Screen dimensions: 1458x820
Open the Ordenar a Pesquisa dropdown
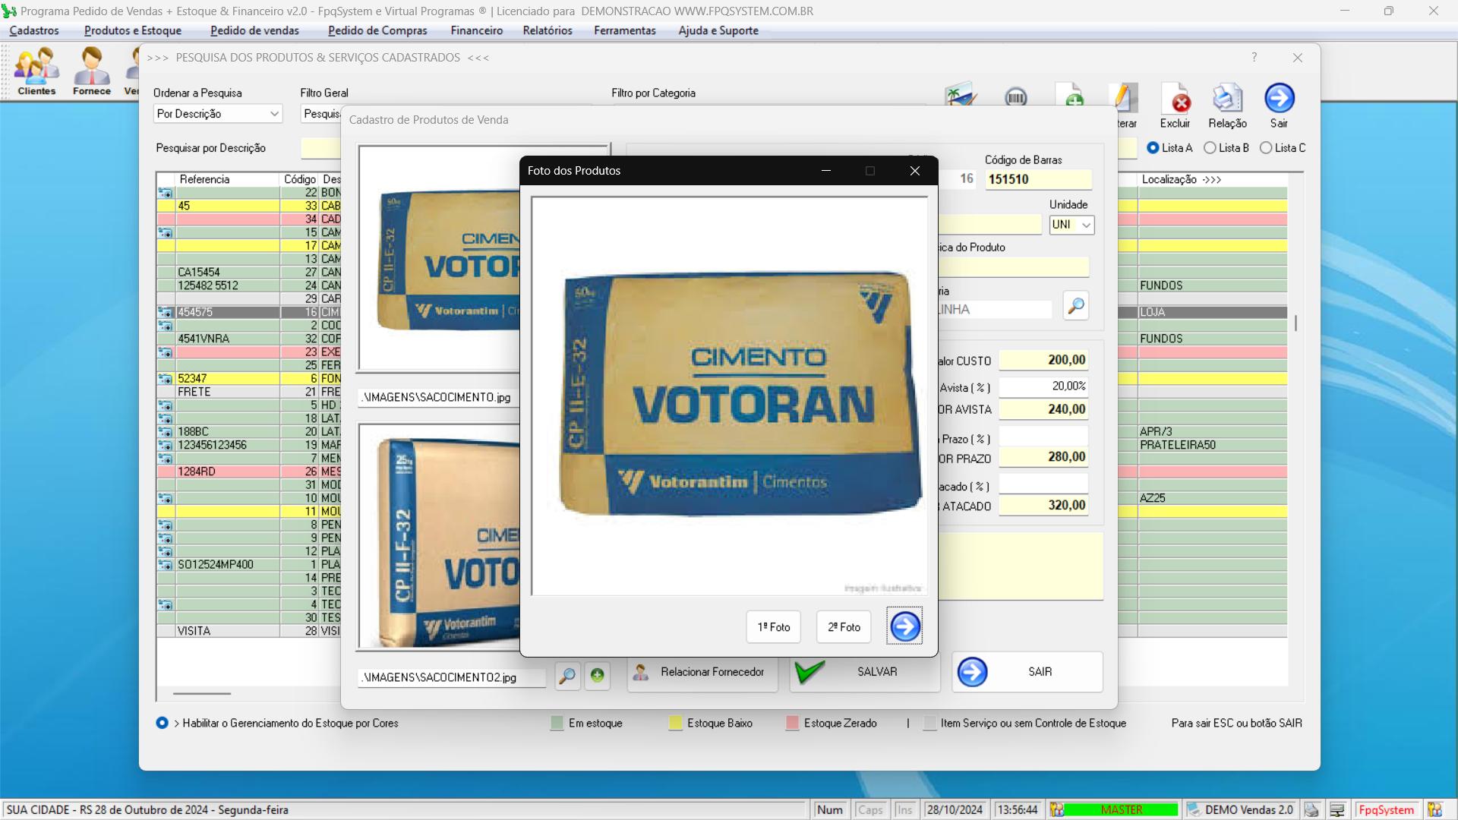pyautogui.click(x=217, y=114)
